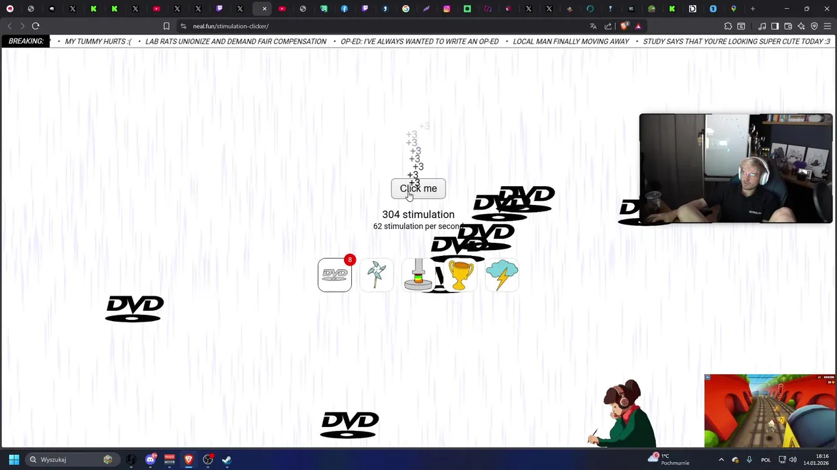The image size is (837, 470).
Task: Open Steam from the taskbar
Action: click(x=226, y=460)
